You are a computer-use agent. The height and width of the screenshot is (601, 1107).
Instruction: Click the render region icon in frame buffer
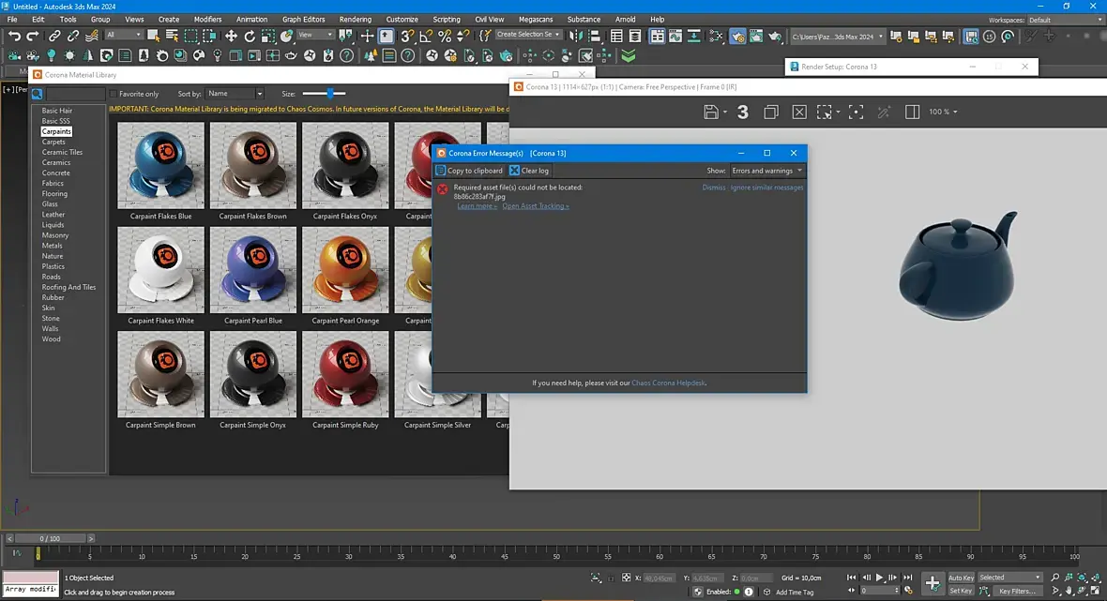824,112
